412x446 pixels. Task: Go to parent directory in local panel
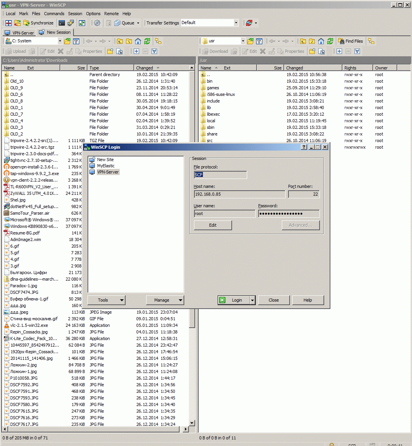coord(120,41)
